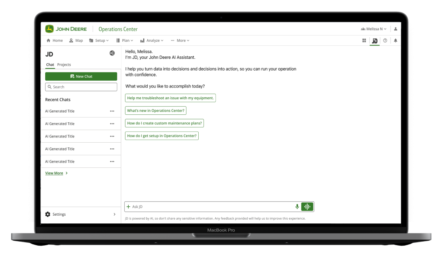
Task: Expand the Setup menu
Action: click(99, 41)
